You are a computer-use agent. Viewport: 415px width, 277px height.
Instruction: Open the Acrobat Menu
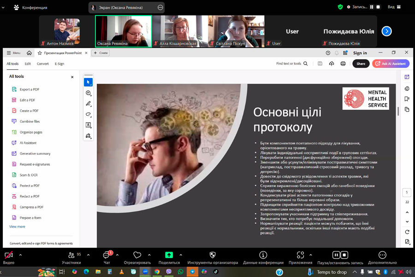[x=13, y=53]
